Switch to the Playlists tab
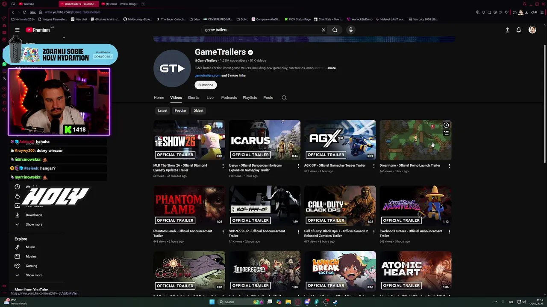Viewport: 547px width, 307px height. point(250,98)
